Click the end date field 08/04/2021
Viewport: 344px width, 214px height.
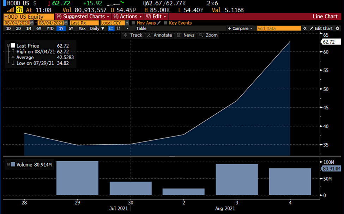(x=51, y=23)
